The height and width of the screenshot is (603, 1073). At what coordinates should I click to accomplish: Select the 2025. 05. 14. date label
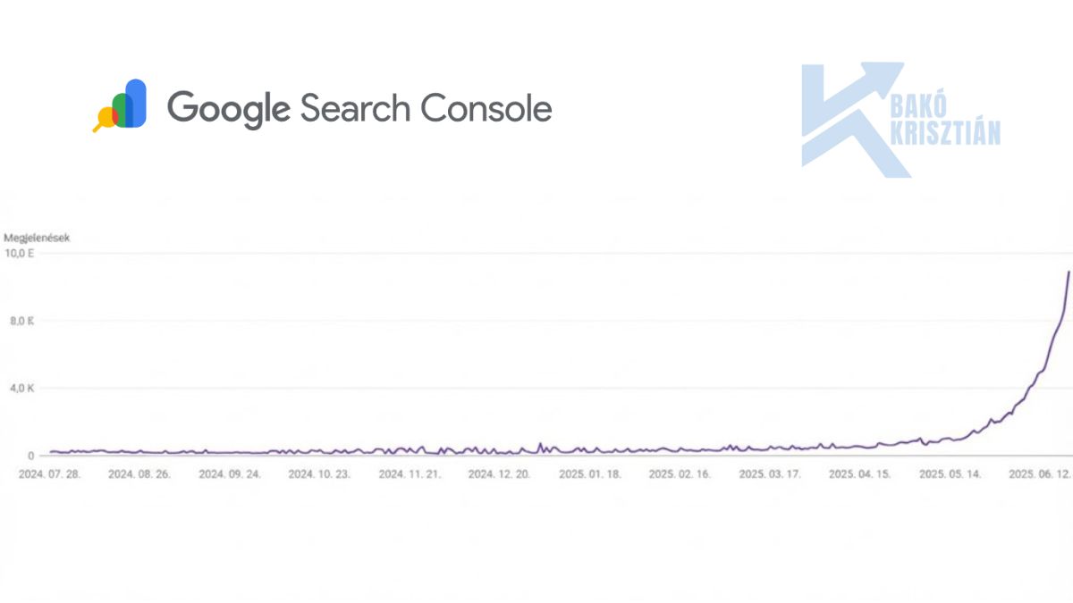[950, 474]
